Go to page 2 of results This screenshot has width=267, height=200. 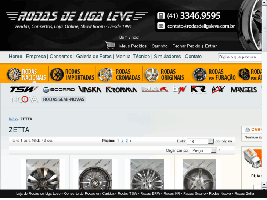[122, 141]
